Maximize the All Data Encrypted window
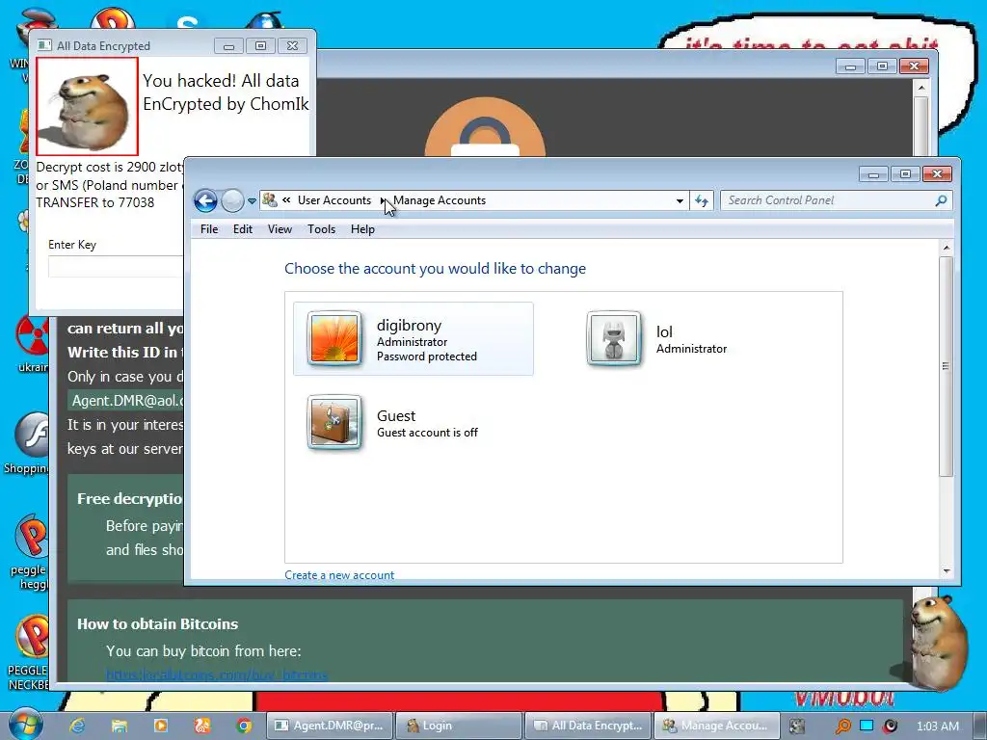987x740 pixels. coord(260,46)
